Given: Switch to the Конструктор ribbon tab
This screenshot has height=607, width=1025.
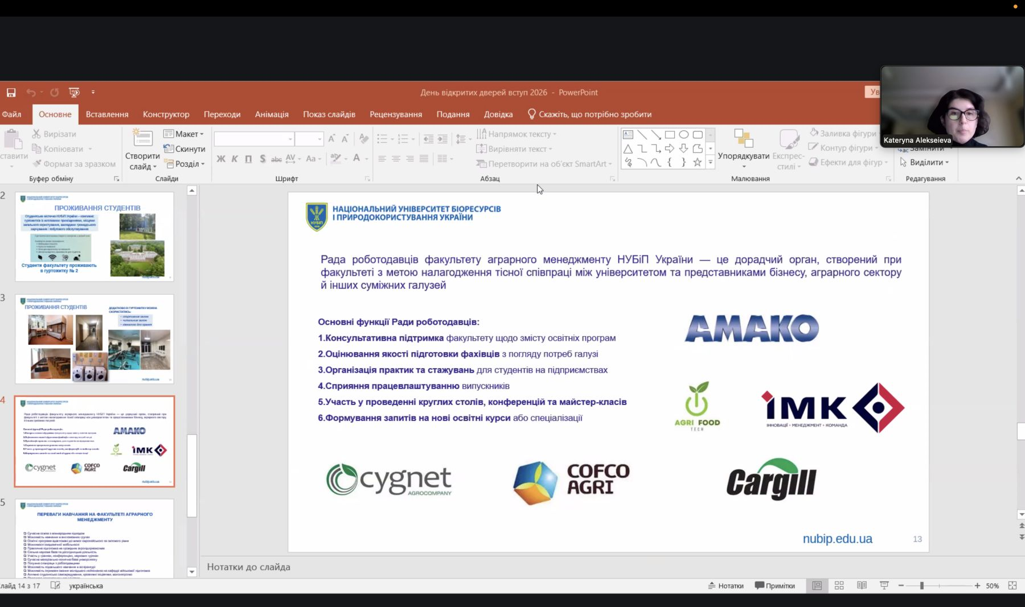Looking at the screenshot, I should coord(166,114).
